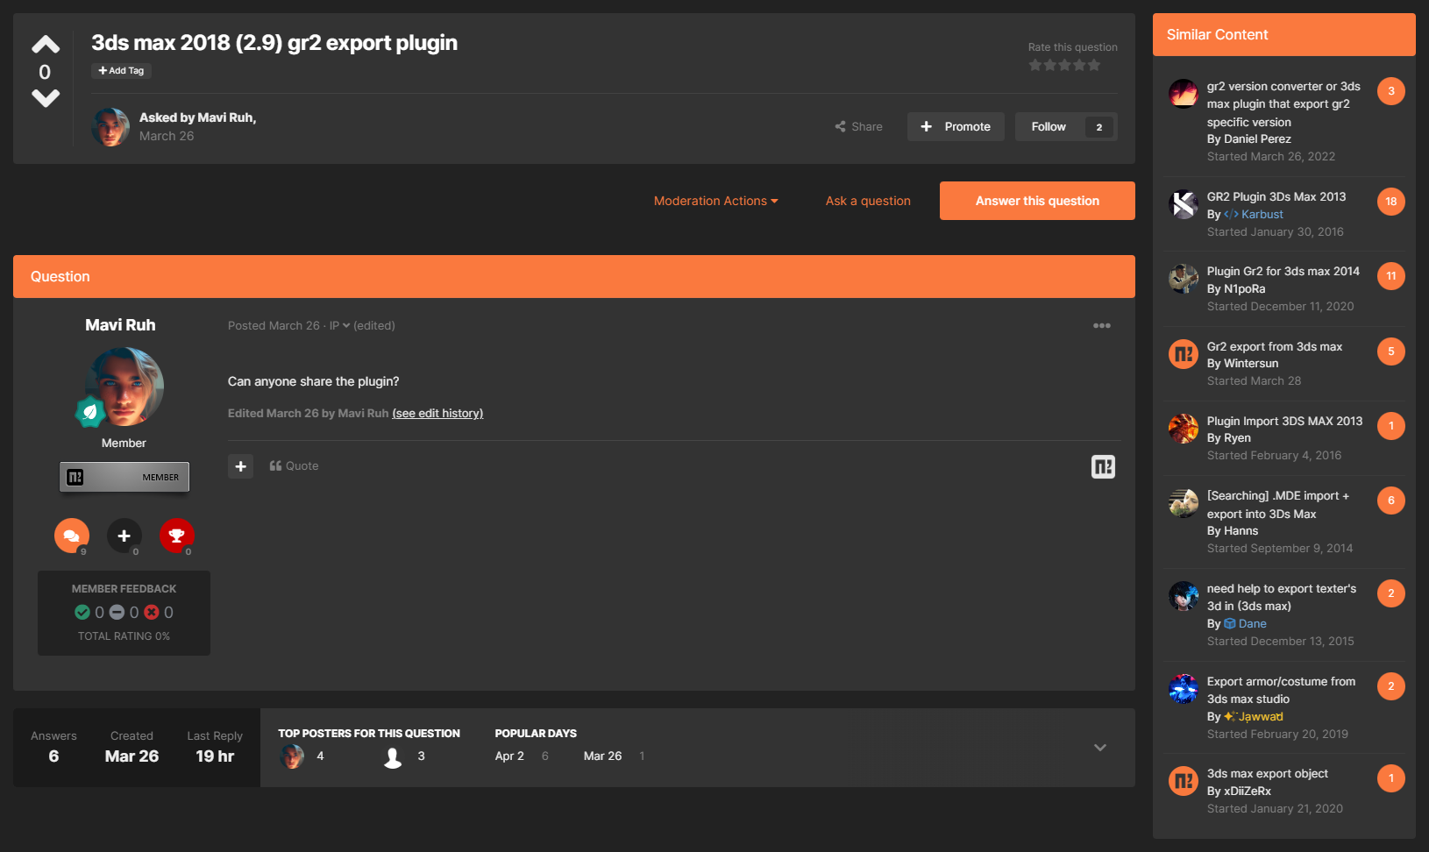Visit Jawwad's profile link
Image resolution: width=1429 pixels, height=852 pixels.
pyautogui.click(x=1261, y=716)
